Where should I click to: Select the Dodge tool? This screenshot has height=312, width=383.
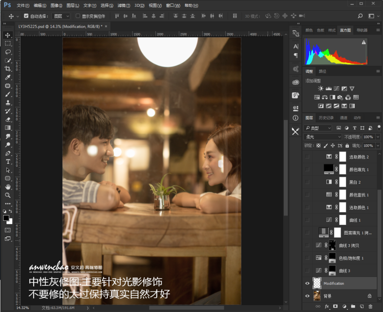(8, 144)
